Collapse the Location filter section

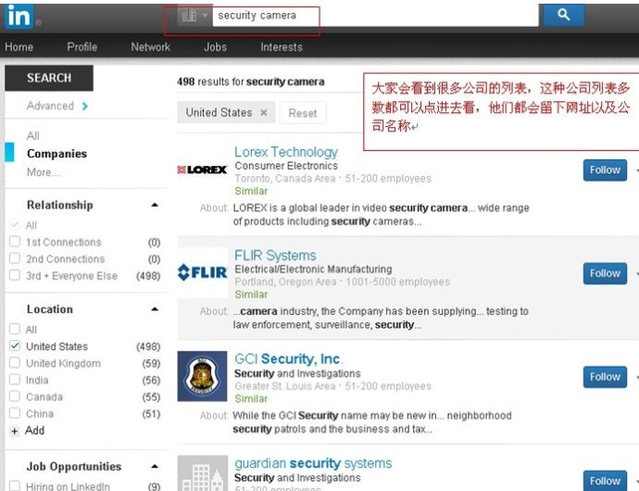[155, 309]
